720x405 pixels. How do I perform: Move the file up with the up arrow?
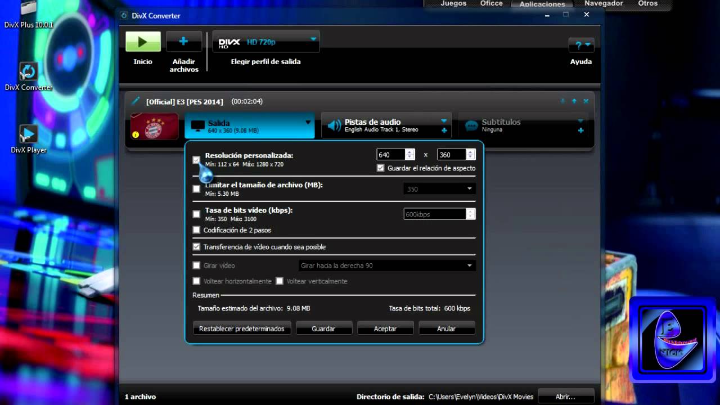(574, 101)
